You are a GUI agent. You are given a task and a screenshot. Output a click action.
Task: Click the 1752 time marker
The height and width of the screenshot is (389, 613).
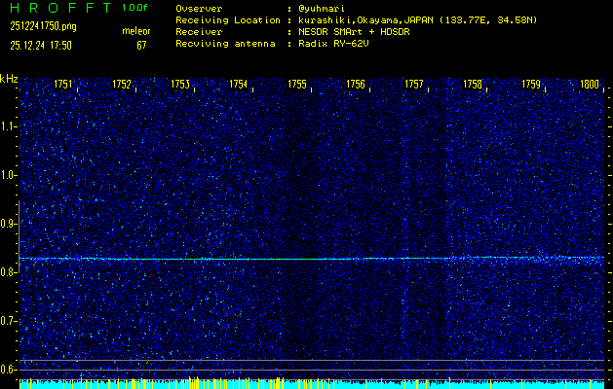(x=122, y=85)
